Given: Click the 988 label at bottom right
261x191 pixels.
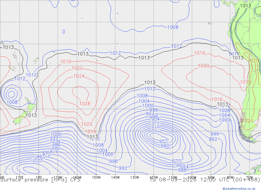Looking at the screenshot, I should pyautogui.click(x=182, y=170).
